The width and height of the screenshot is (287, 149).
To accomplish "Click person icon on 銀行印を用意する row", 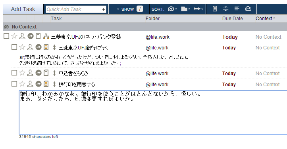I will (30, 84).
